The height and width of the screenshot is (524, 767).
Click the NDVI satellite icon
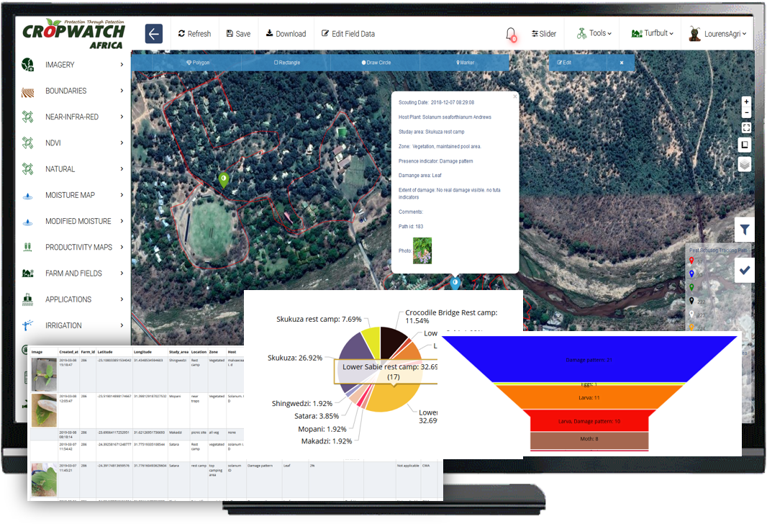click(x=28, y=143)
